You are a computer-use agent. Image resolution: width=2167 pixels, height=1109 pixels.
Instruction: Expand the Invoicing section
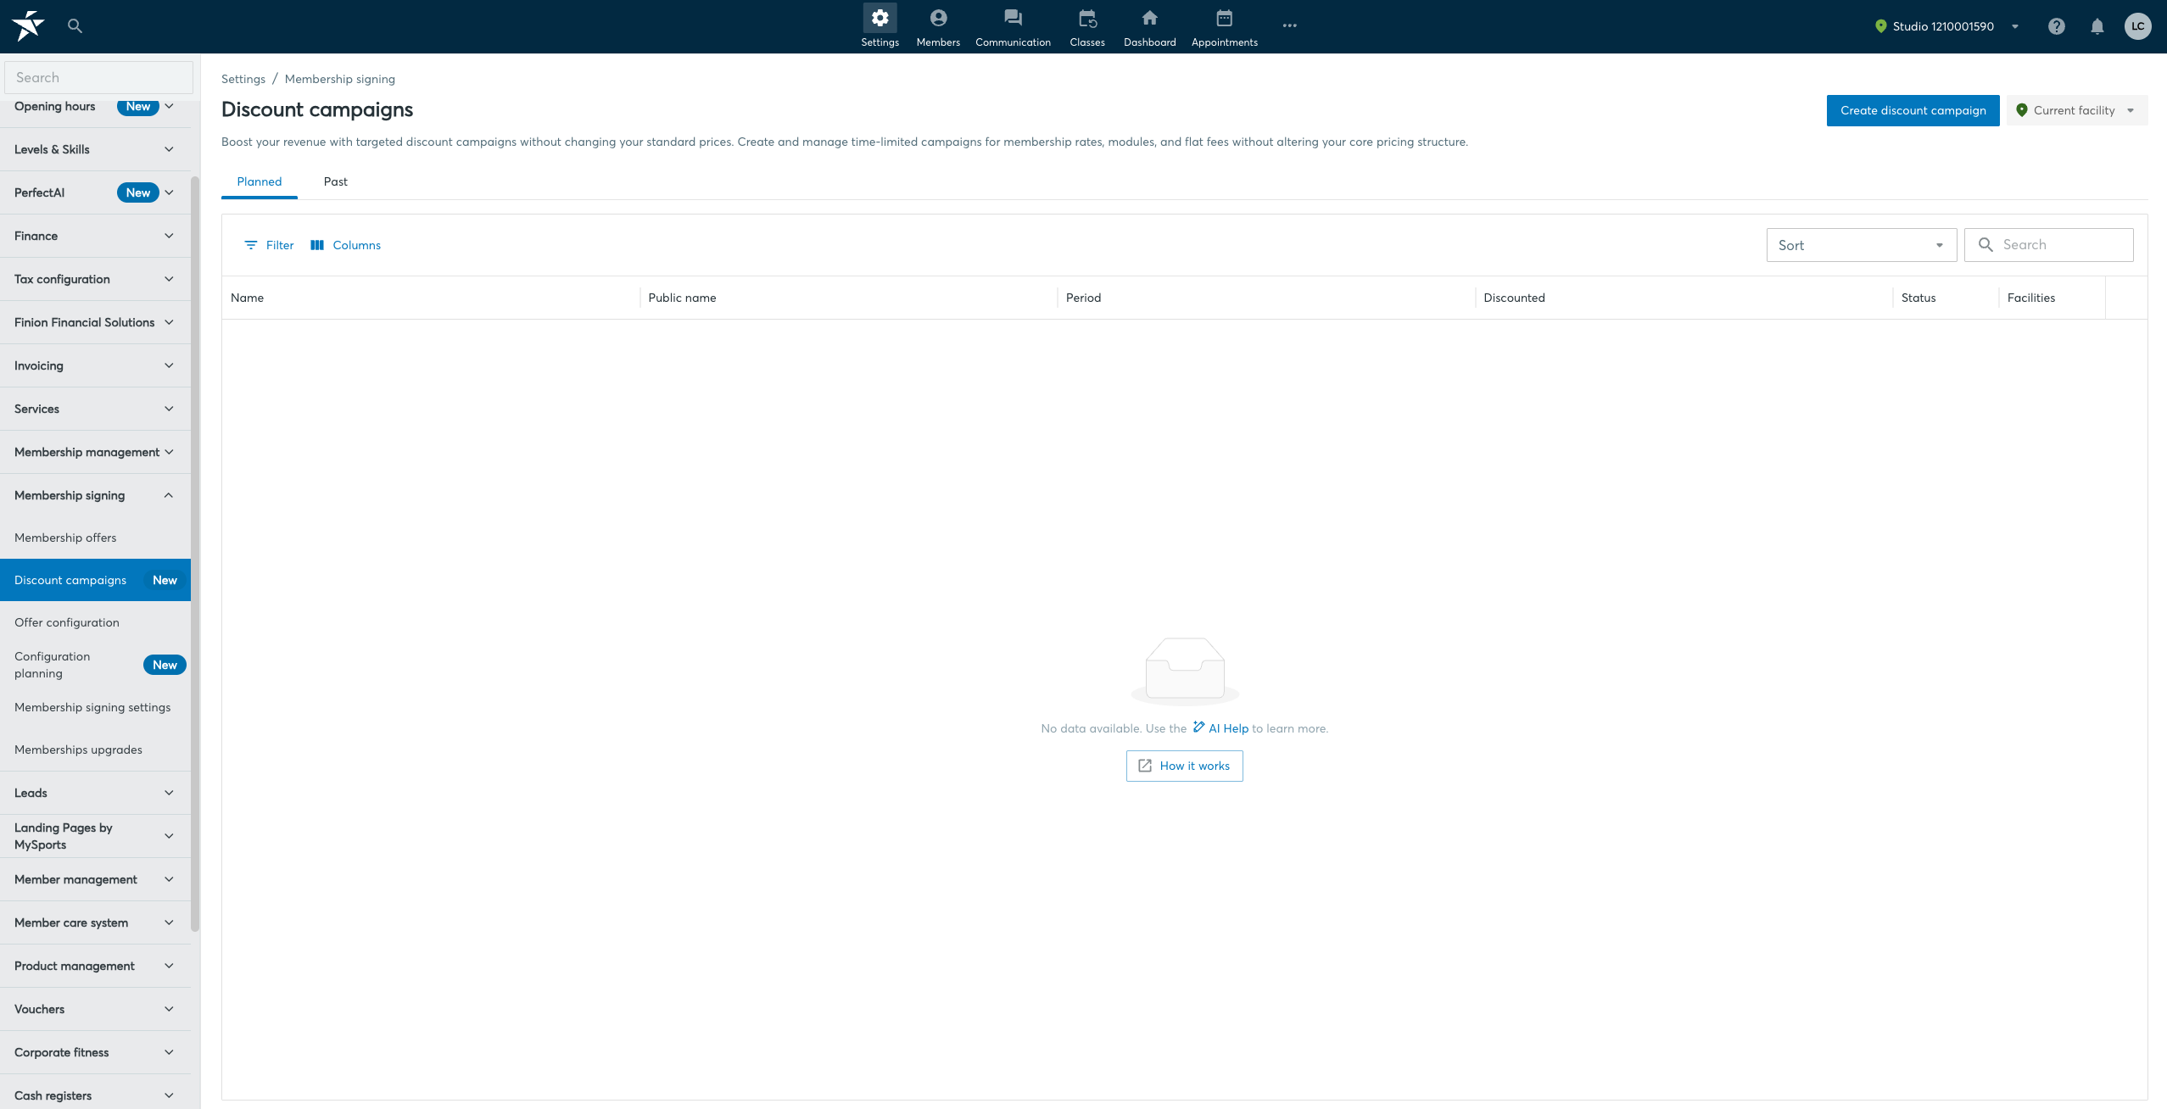[95, 365]
